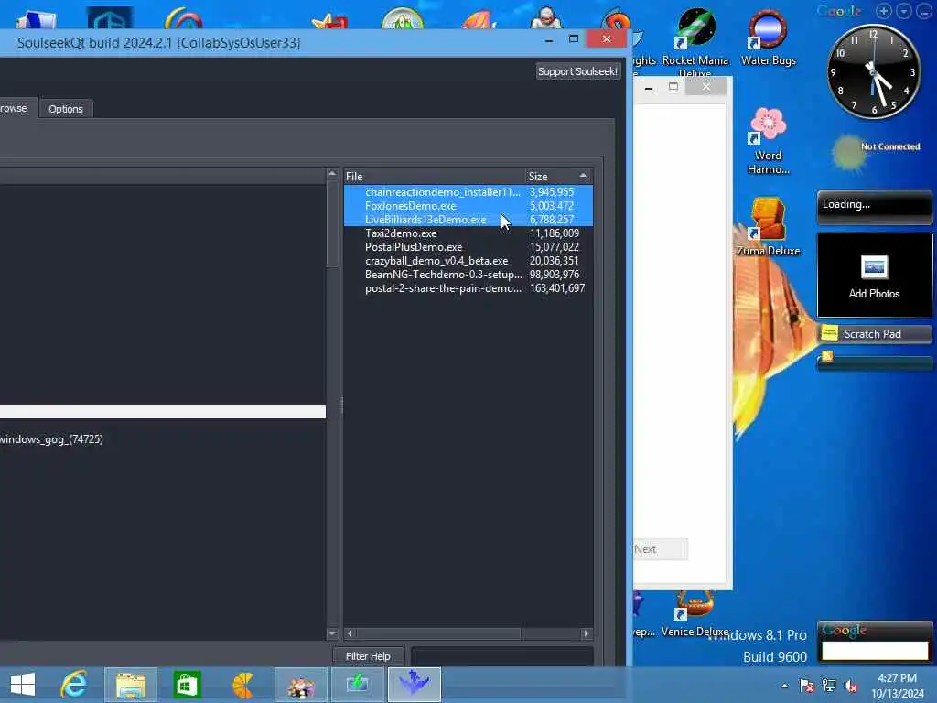Image resolution: width=937 pixels, height=703 pixels.
Task: Select Taxi2demo.exe in the file list
Action: pyautogui.click(x=468, y=233)
